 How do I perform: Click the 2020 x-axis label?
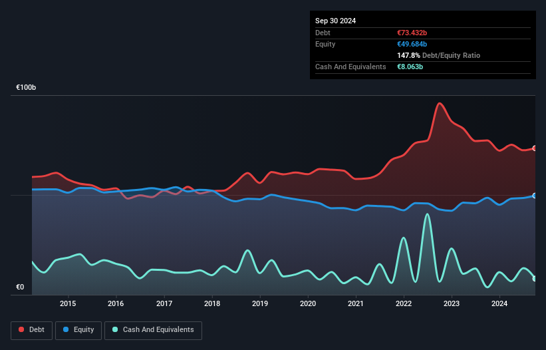pos(308,303)
